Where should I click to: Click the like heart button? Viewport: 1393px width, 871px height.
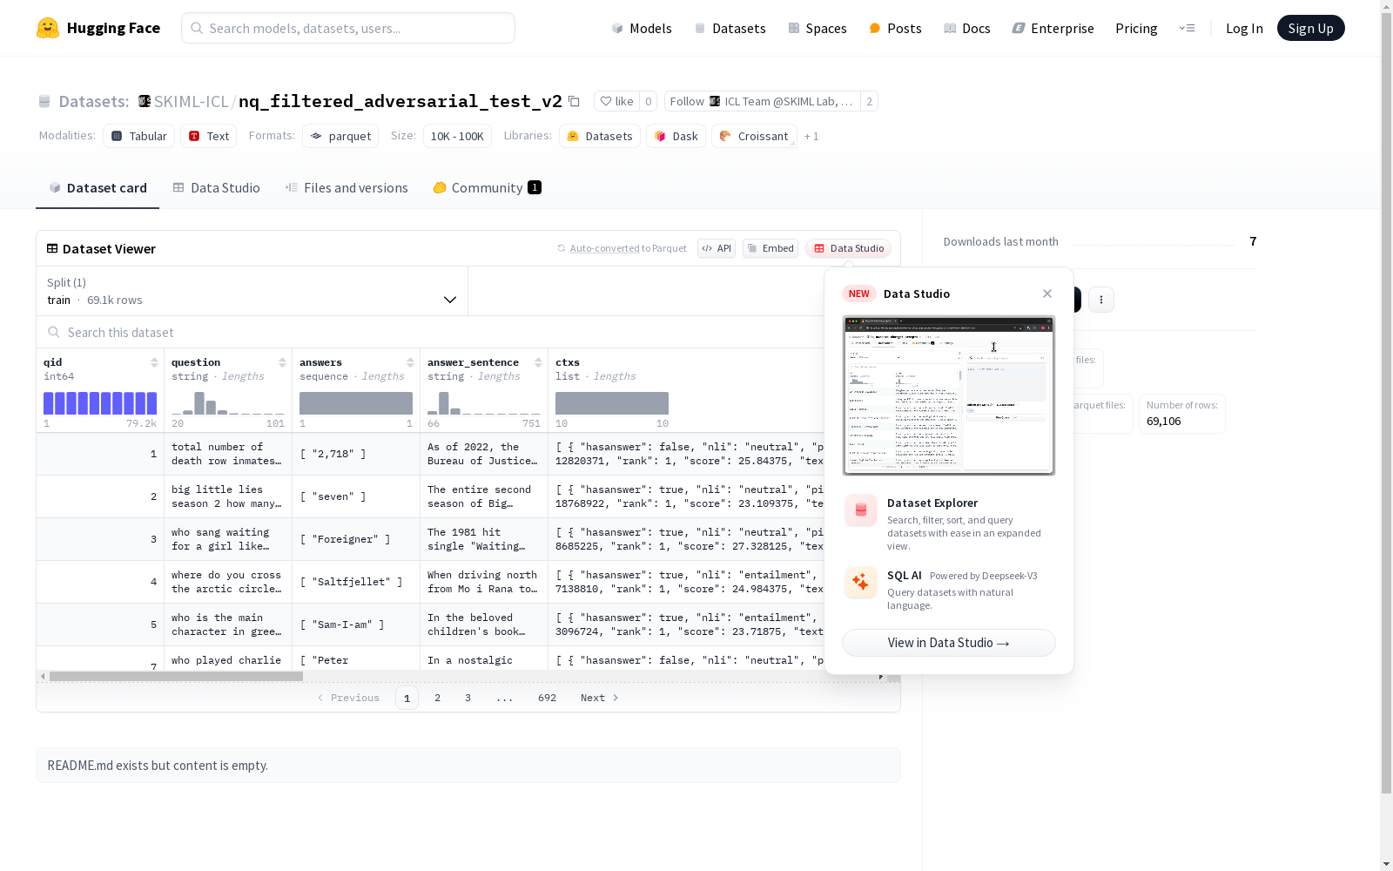click(x=616, y=101)
